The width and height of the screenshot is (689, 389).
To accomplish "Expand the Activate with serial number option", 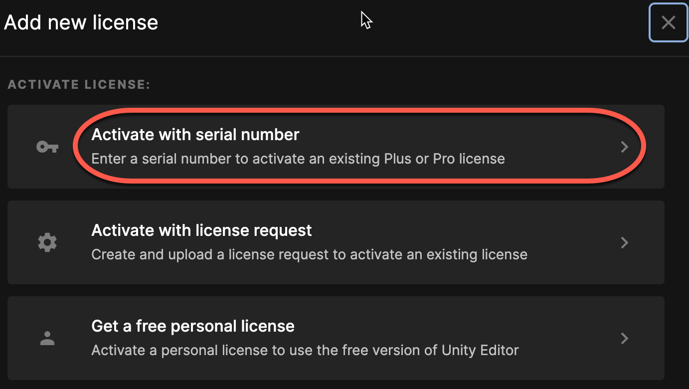I will click(x=625, y=147).
